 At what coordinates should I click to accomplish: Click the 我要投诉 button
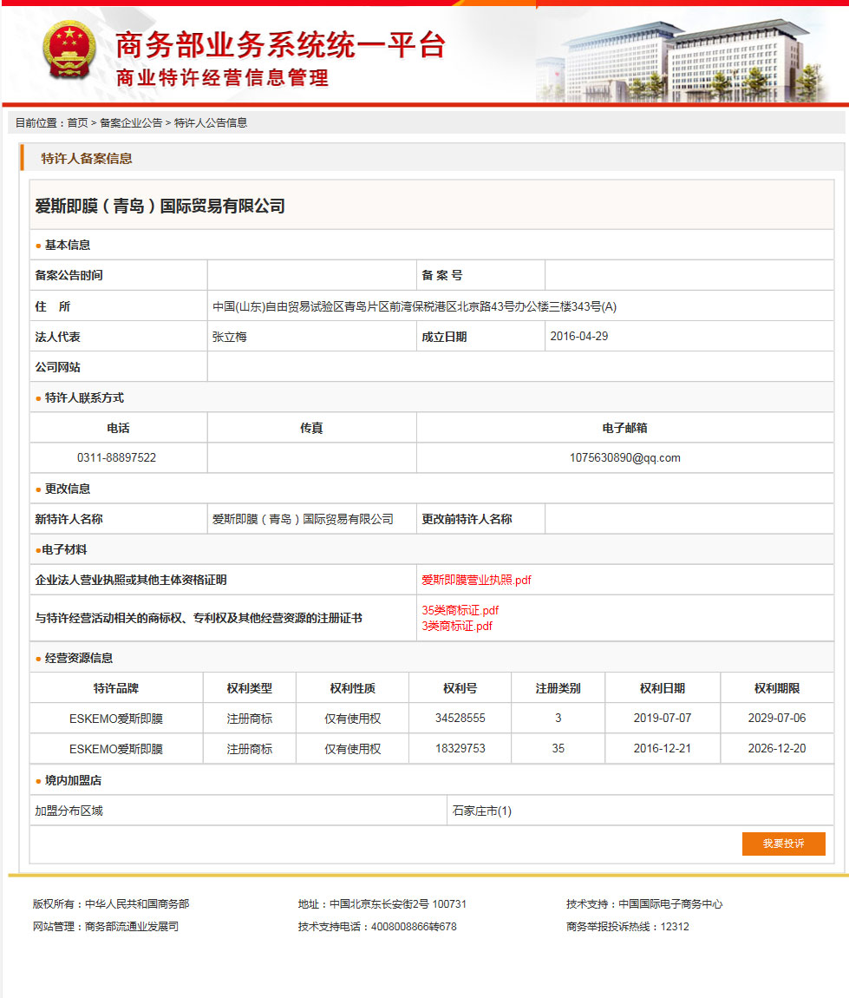coord(783,844)
